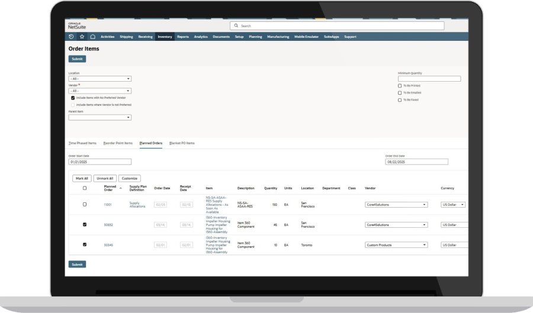533x313 pixels.
Task: Open the Manufacturing menu
Action: (278, 37)
